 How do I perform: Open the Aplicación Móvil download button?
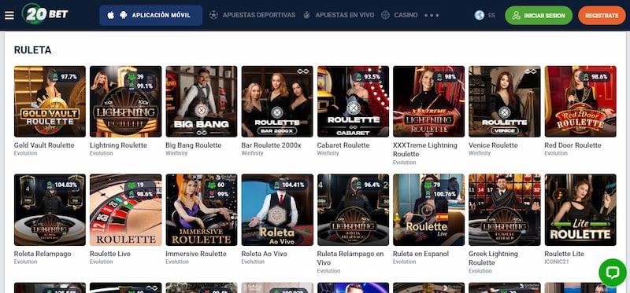150,15
